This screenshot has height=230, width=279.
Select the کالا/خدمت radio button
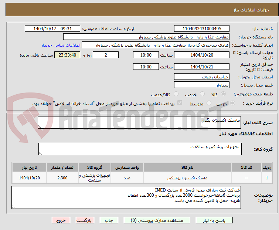176,94
